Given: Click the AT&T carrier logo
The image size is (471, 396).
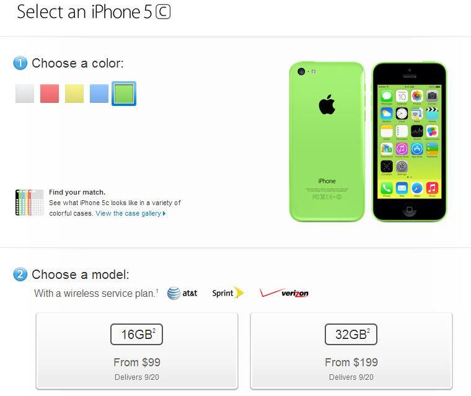Looking at the screenshot, I should coord(182,293).
